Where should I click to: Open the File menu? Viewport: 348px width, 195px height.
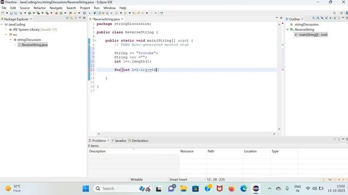(x=4, y=8)
